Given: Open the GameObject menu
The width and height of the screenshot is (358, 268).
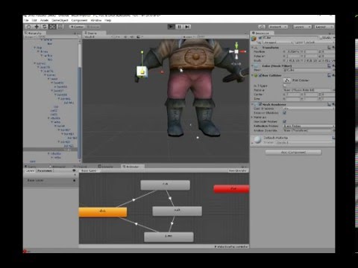Looking at the screenshot, I should coord(60,20).
